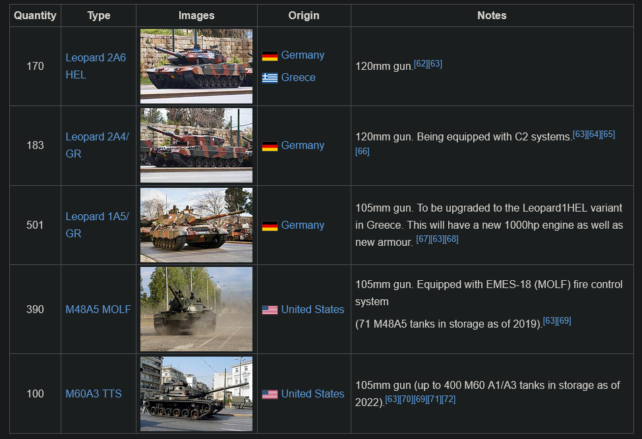The image size is (642, 439).
Task: Click the German flag icon in Leopard 2A6 row
Action: click(x=270, y=56)
